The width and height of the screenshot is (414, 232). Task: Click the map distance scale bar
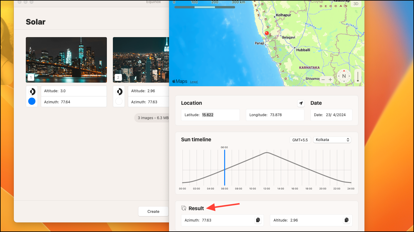[205, 7]
